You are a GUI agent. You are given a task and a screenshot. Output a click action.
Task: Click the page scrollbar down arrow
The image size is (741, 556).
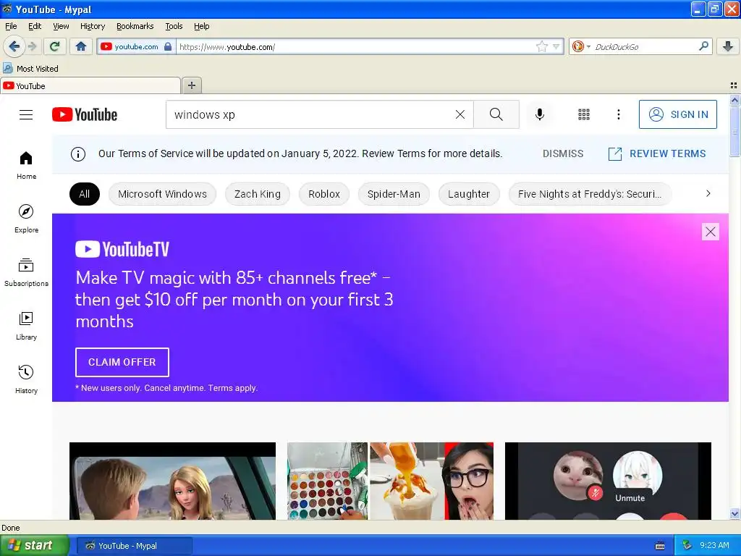coord(734,513)
